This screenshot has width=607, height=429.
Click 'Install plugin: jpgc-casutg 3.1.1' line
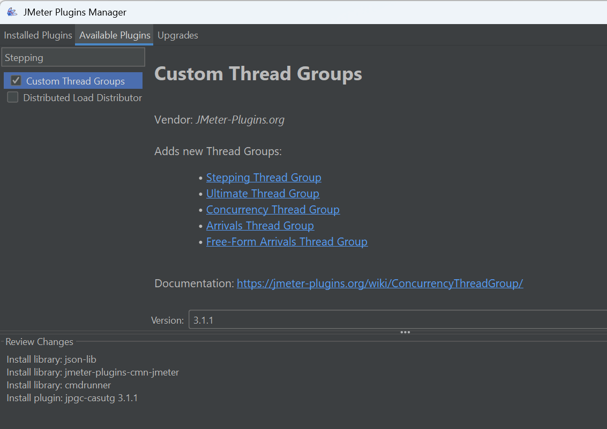pyautogui.click(x=72, y=398)
